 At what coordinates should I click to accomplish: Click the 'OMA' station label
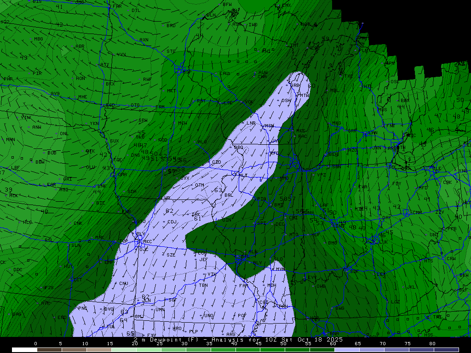[122, 174]
